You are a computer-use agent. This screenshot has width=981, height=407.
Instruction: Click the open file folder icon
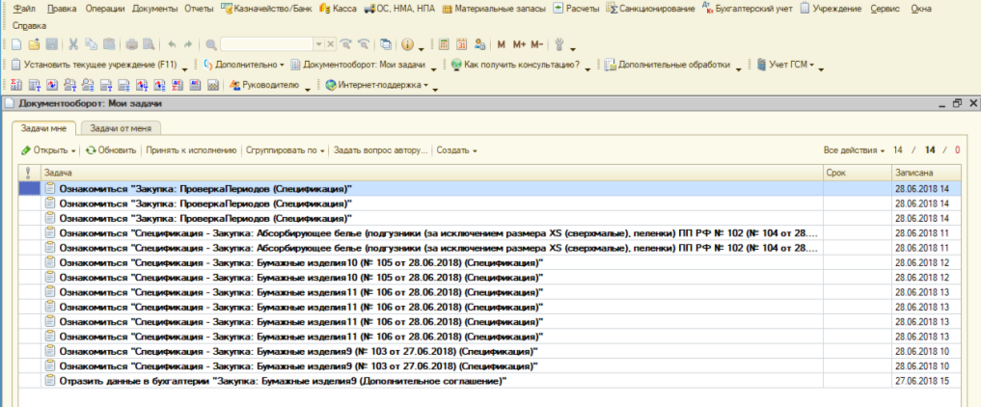[x=34, y=44]
